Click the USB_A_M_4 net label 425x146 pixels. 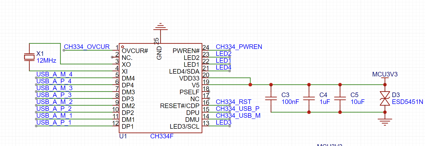click(54, 74)
